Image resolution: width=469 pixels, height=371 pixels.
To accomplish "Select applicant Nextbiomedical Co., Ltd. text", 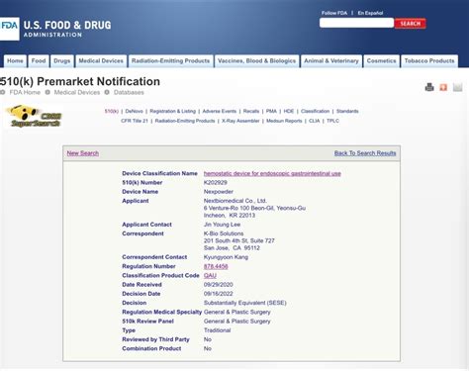I will 235,201.
